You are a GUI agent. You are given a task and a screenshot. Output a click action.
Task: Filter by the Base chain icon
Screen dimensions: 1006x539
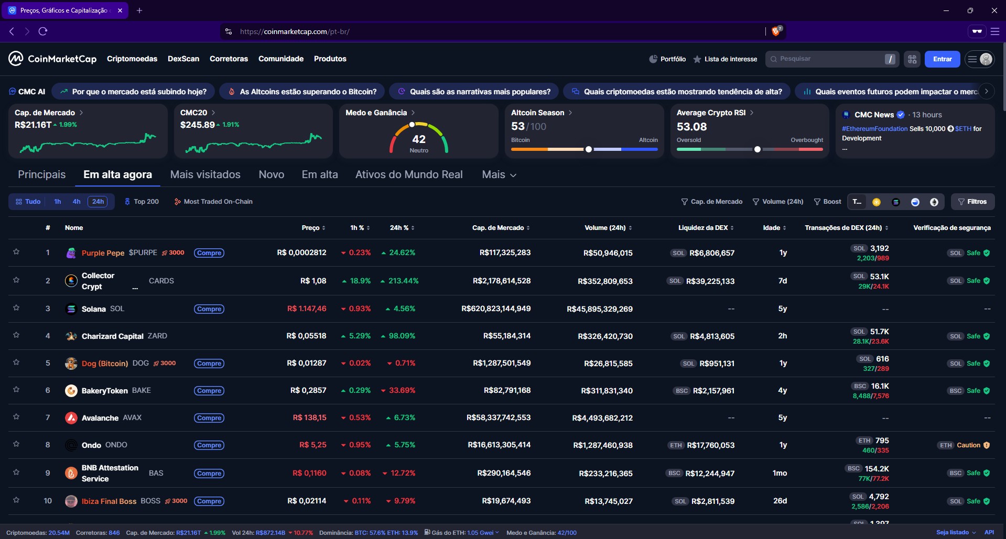coord(915,202)
